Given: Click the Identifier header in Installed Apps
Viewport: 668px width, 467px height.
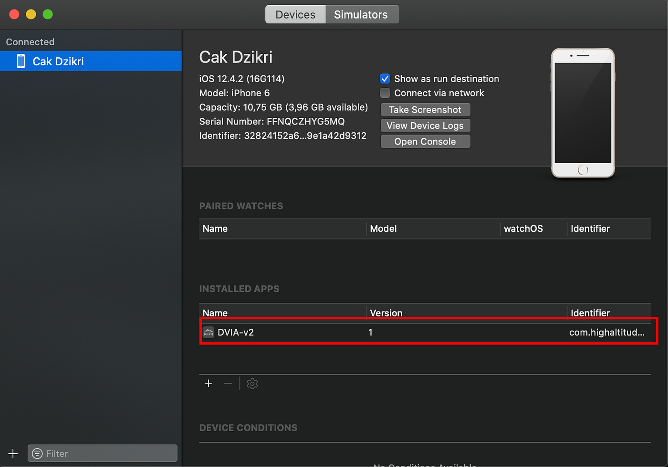Looking at the screenshot, I should coord(590,313).
